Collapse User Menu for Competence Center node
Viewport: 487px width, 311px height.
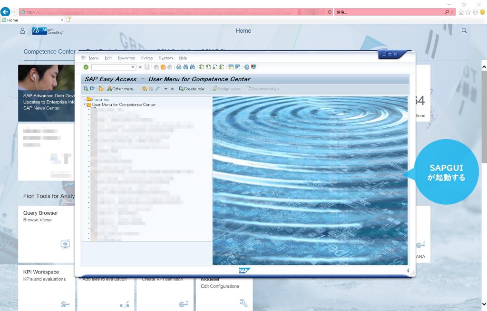(x=85, y=104)
